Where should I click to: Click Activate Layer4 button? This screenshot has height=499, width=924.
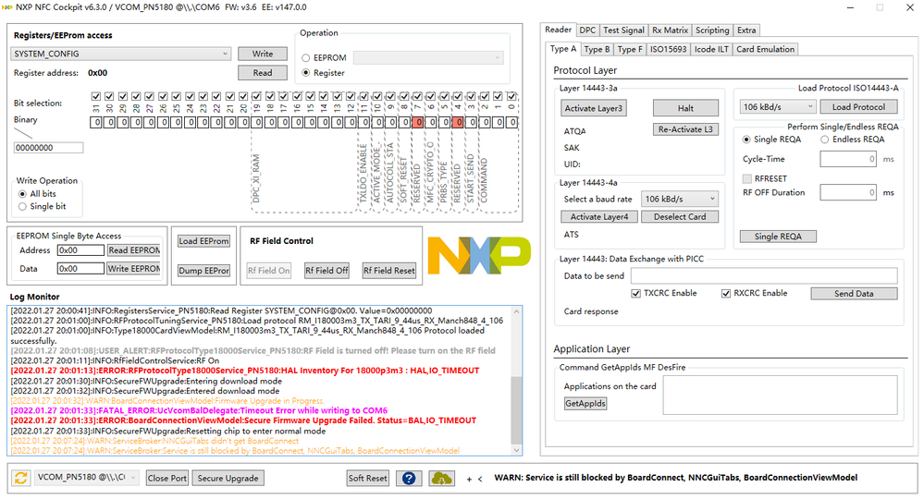[x=599, y=216]
